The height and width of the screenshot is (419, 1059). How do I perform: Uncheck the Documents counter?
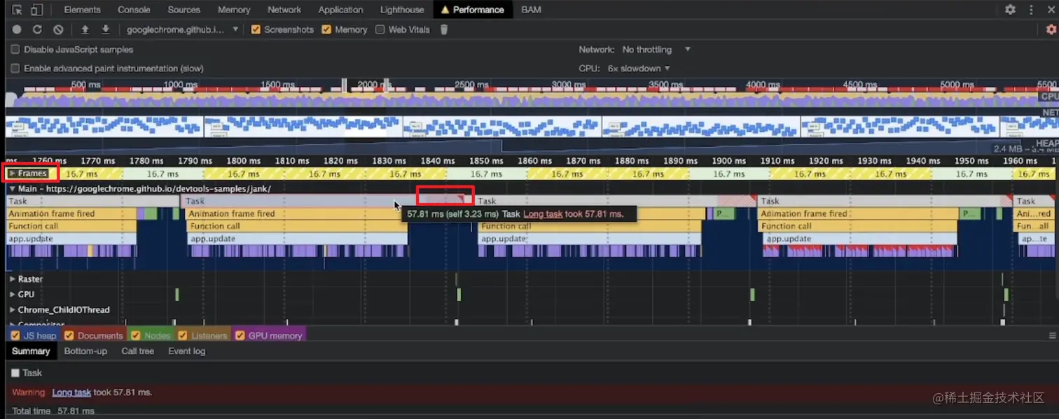point(69,336)
